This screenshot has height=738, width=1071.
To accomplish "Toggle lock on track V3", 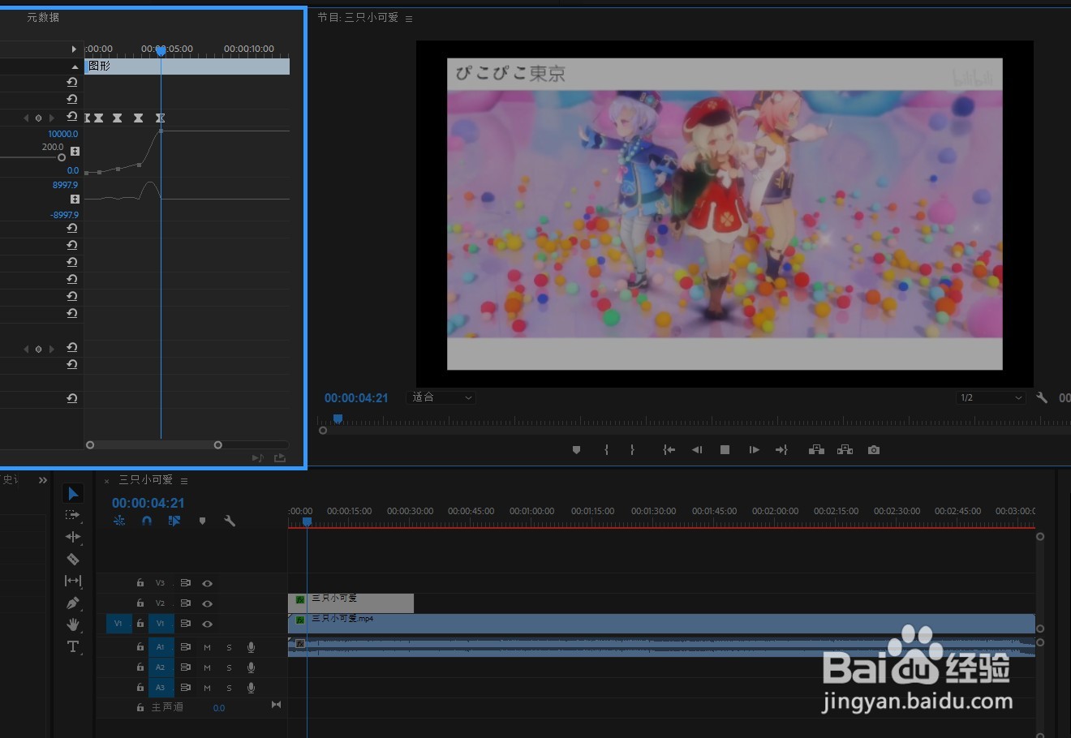I will pos(140,583).
